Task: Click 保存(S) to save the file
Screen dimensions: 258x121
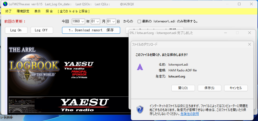Action: [209, 88]
